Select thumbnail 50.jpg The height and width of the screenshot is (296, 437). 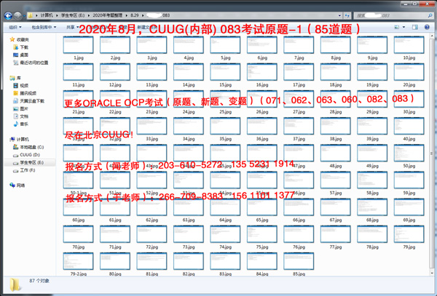[409, 153]
